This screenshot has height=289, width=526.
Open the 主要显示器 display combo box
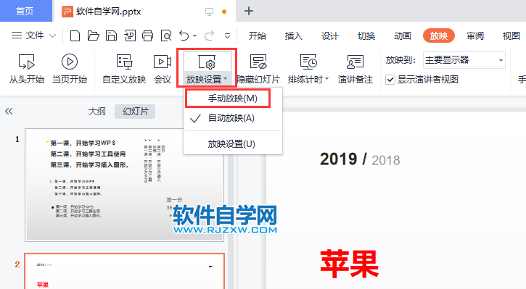464,60
